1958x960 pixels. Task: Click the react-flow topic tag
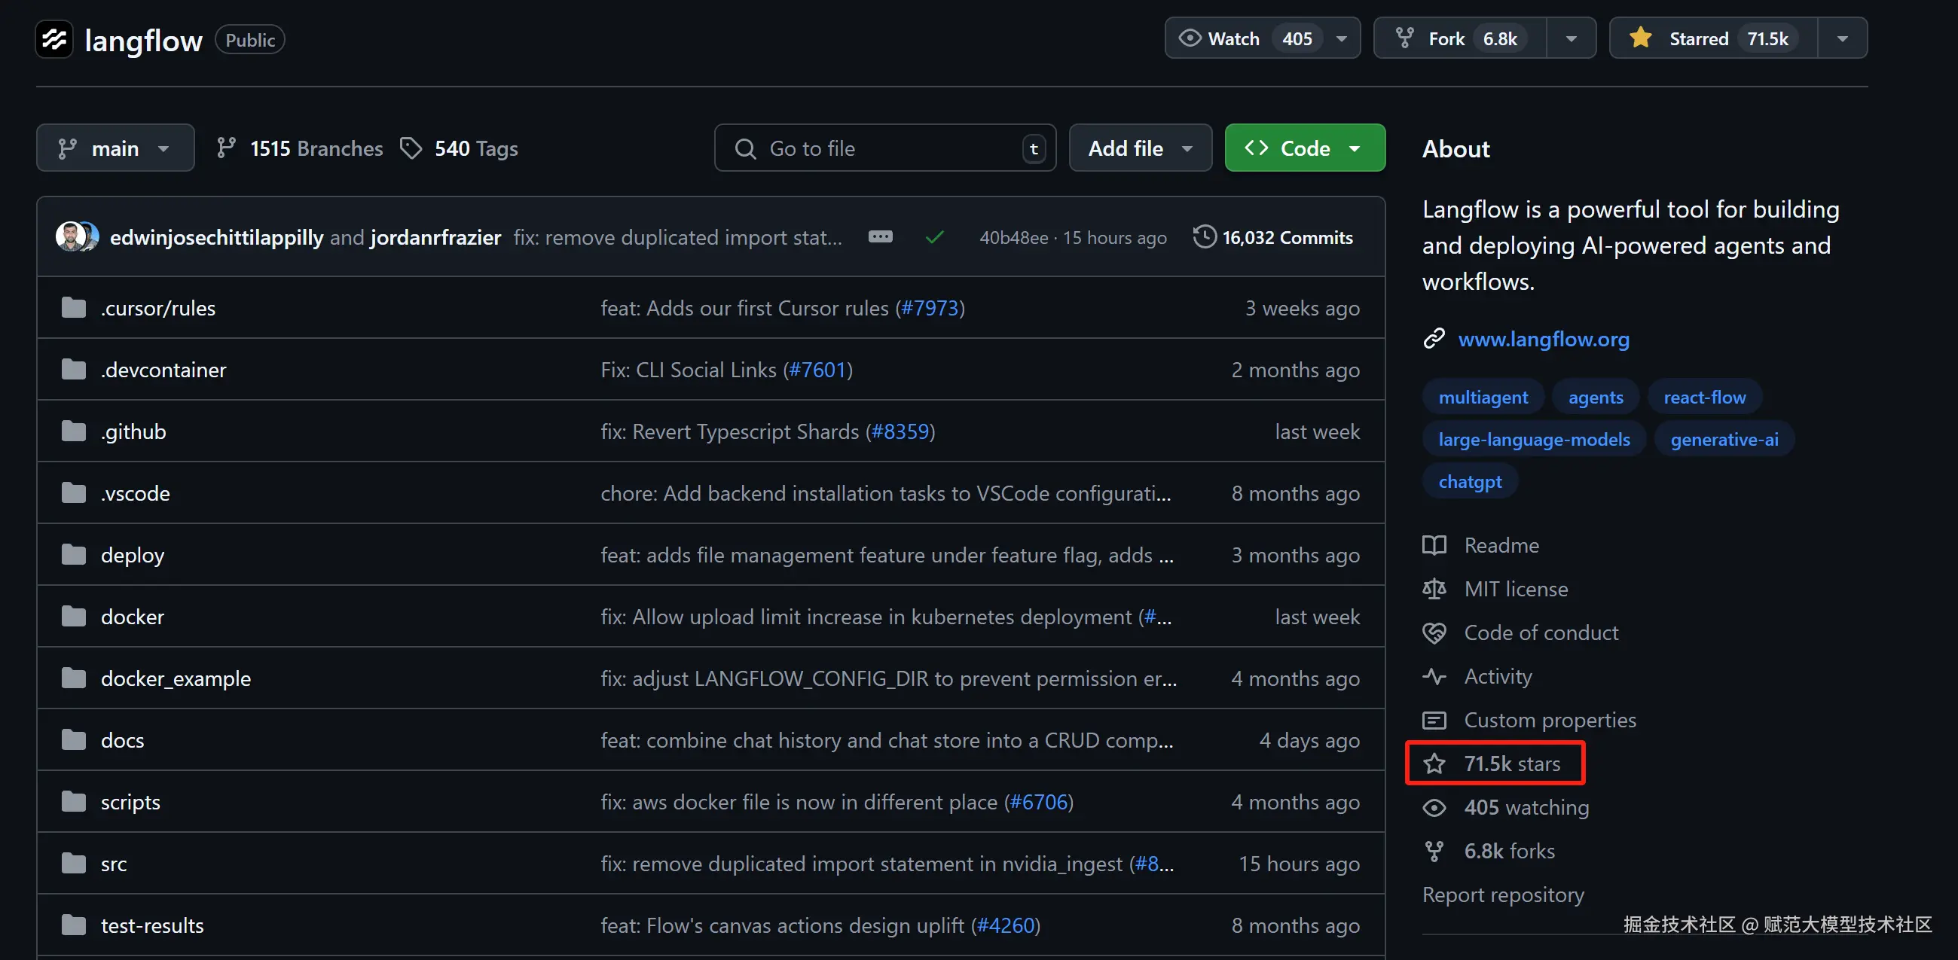point(1703,398)
